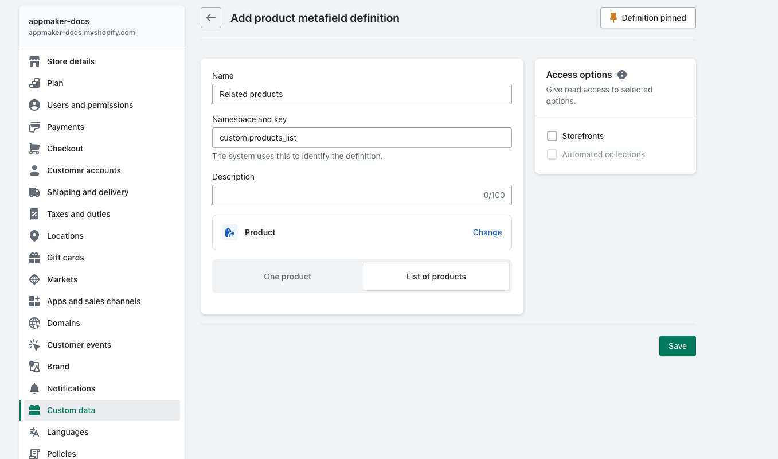778x459 pixels.
Task: Select the Shipping and delivery truck icon
Action: click(34, 192)
